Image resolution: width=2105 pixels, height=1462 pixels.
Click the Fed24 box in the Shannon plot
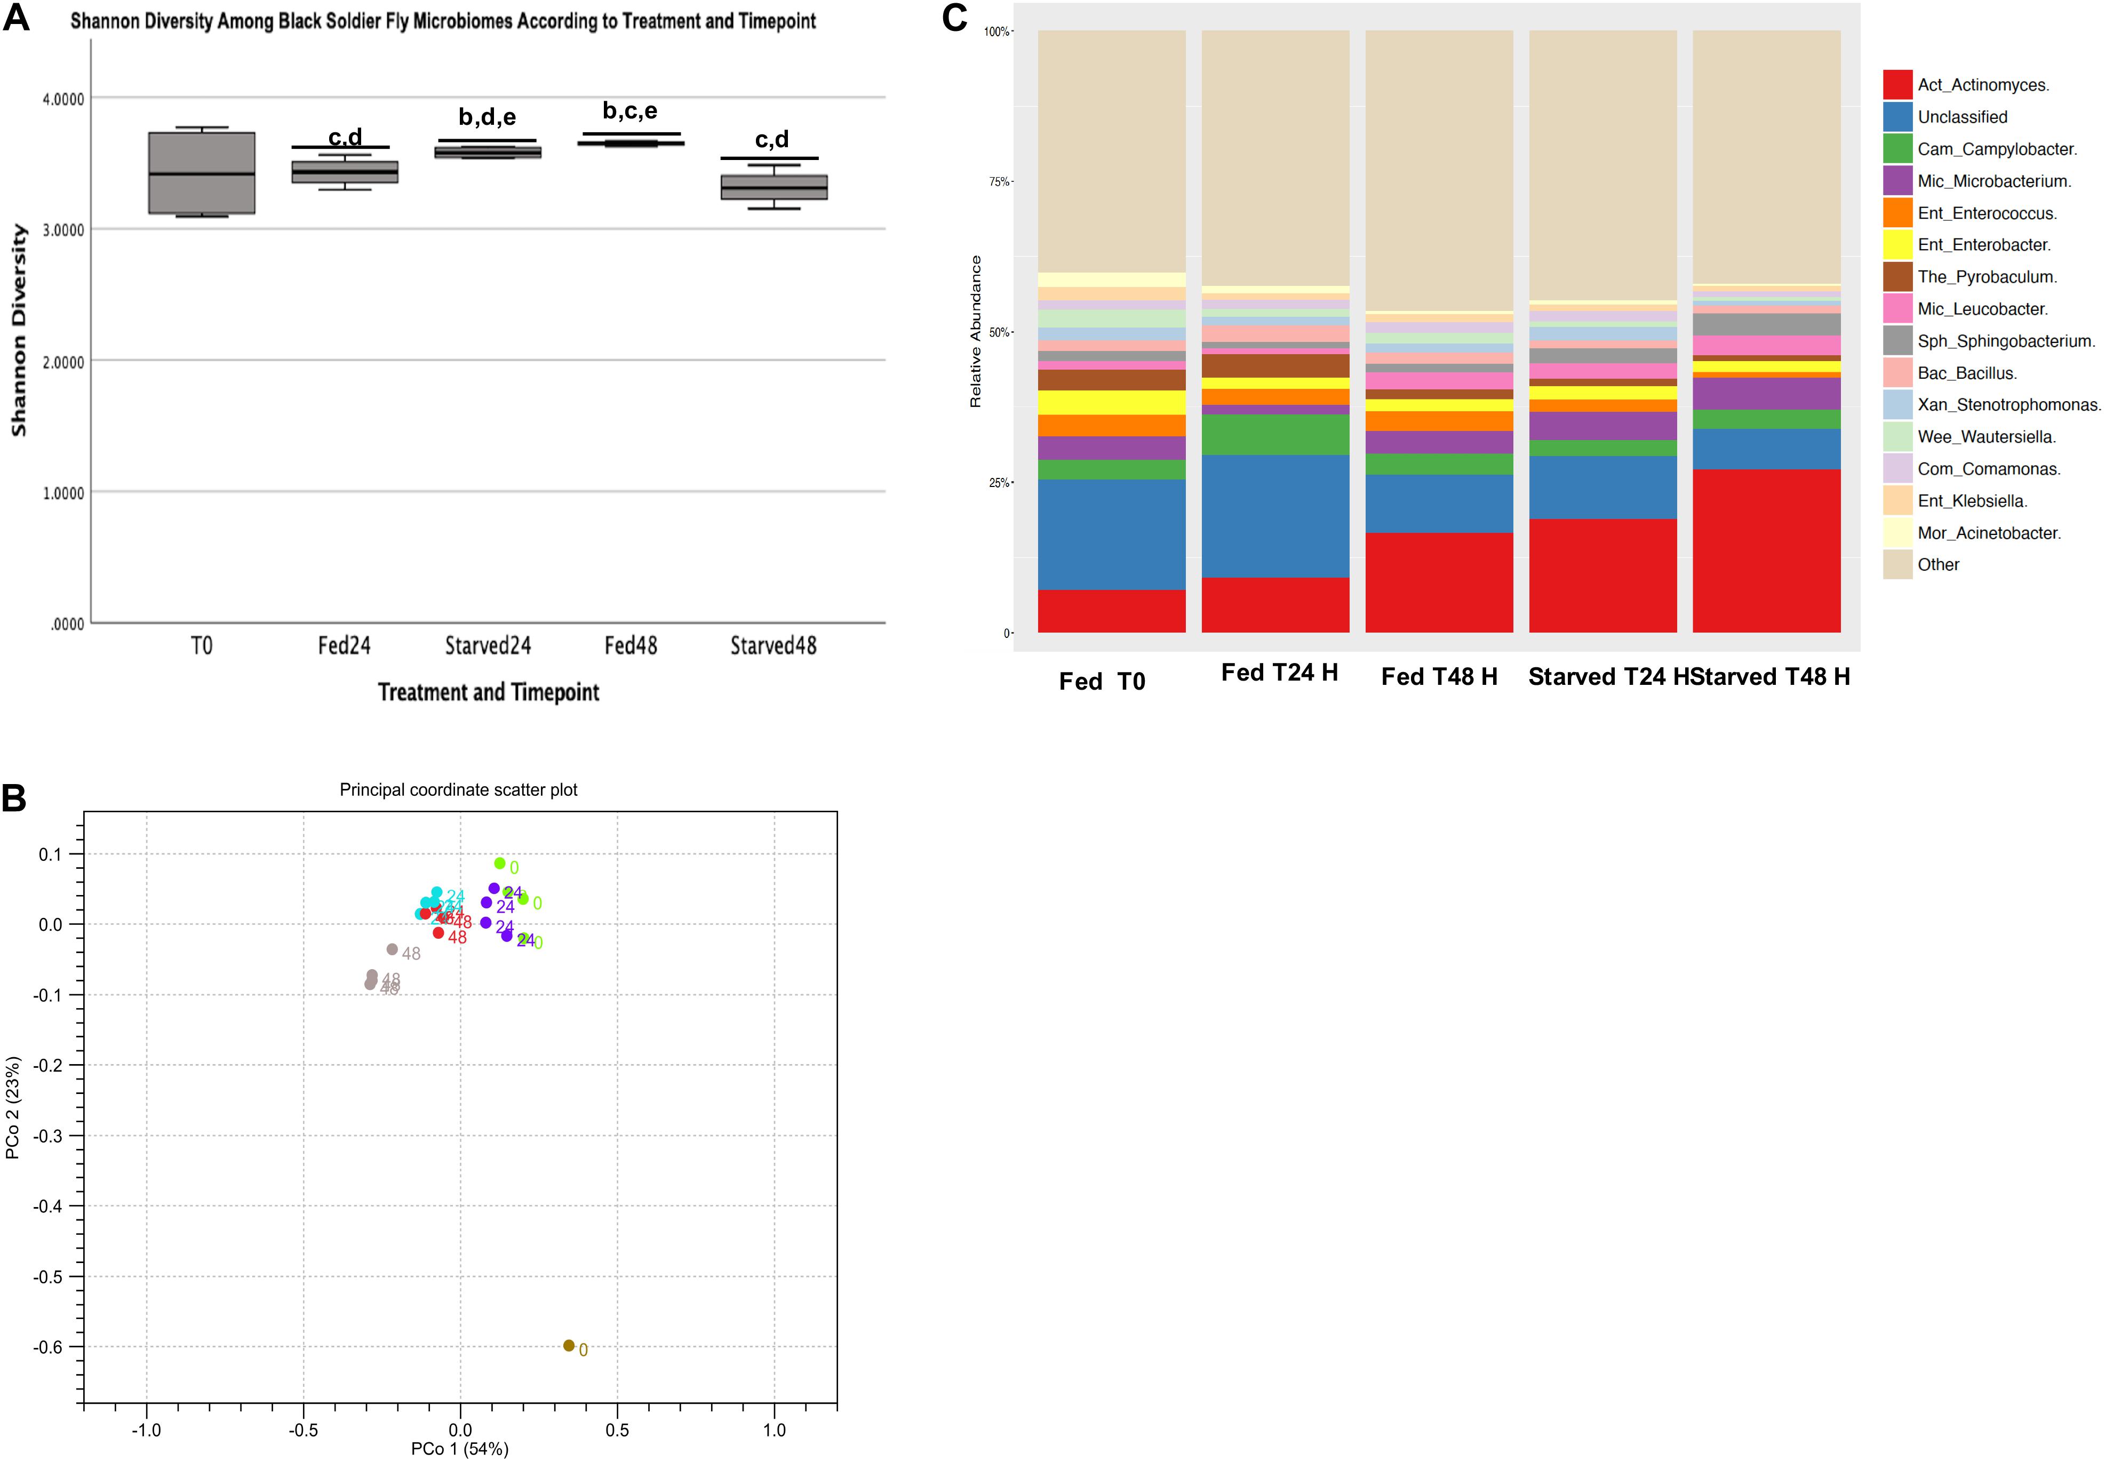point(345,172)
